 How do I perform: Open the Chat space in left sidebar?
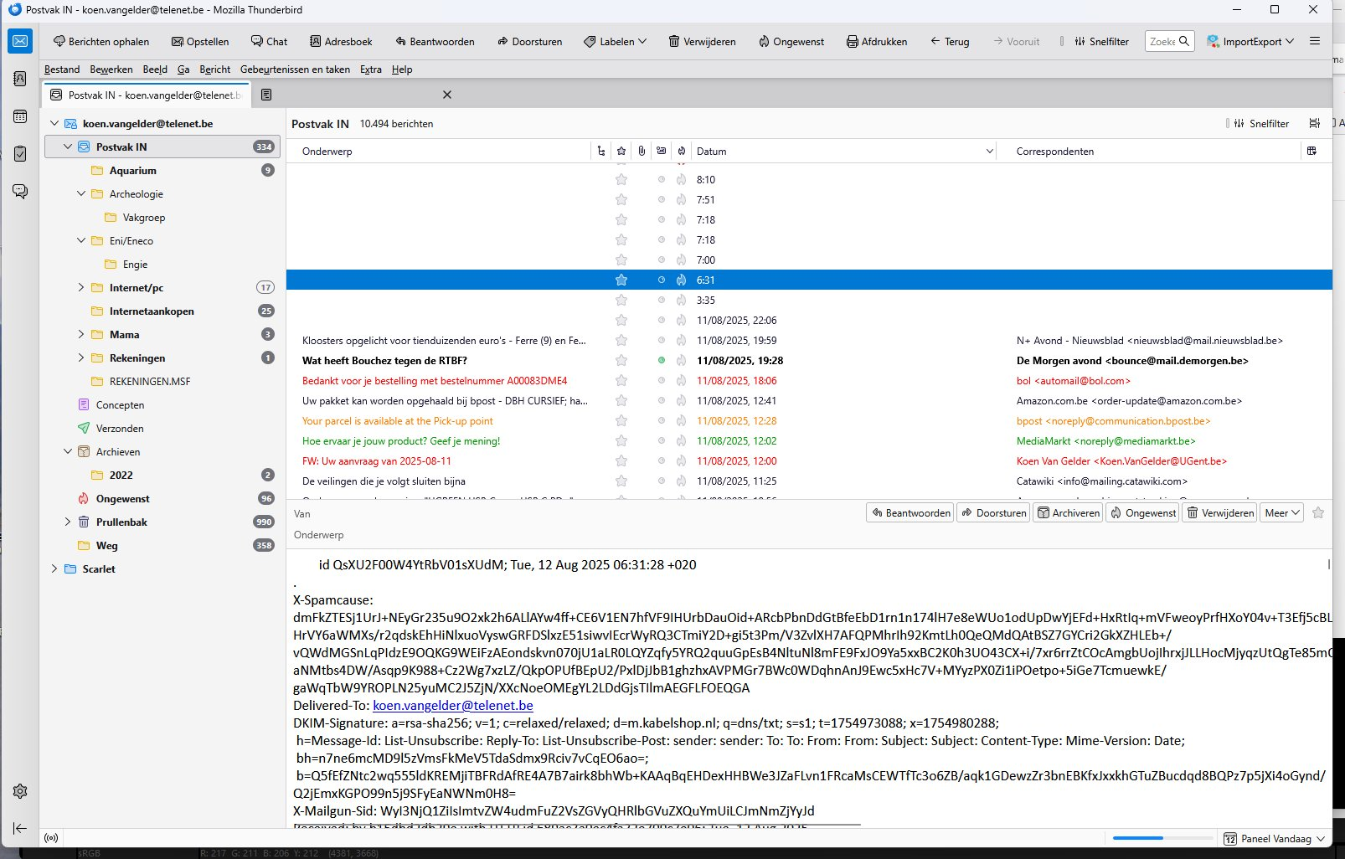pyautogui.click(x=20, y=192)
